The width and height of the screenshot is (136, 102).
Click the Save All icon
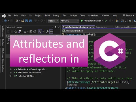(x=30, y=21)
